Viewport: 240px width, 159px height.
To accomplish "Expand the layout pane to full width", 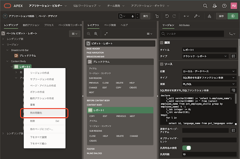I will 106,34.
